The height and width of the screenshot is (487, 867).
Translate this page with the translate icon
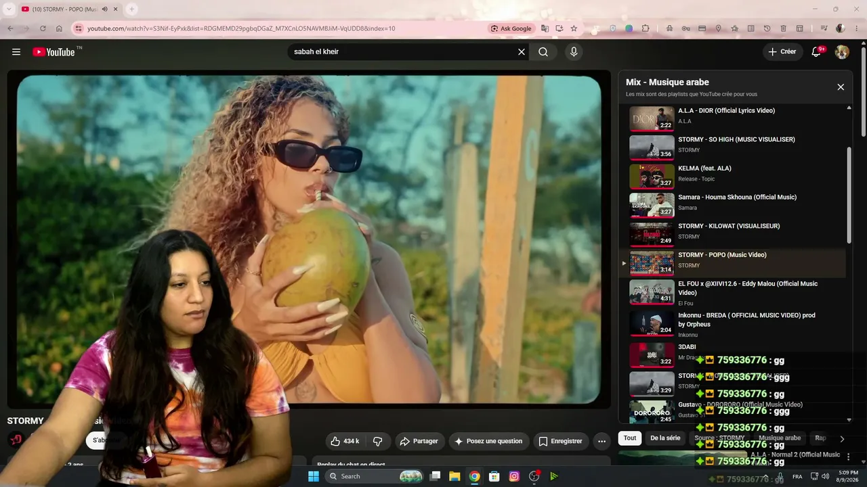tap(545, 28)
